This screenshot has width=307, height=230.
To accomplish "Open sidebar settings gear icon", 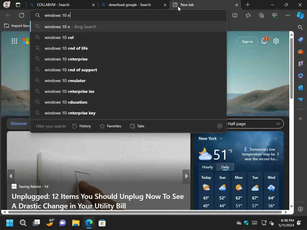I will 300,209.
